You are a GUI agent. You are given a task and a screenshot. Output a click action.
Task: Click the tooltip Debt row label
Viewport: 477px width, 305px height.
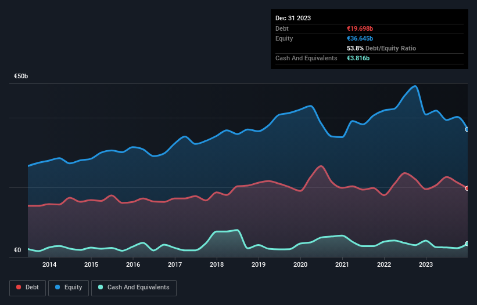coord(282,28)
